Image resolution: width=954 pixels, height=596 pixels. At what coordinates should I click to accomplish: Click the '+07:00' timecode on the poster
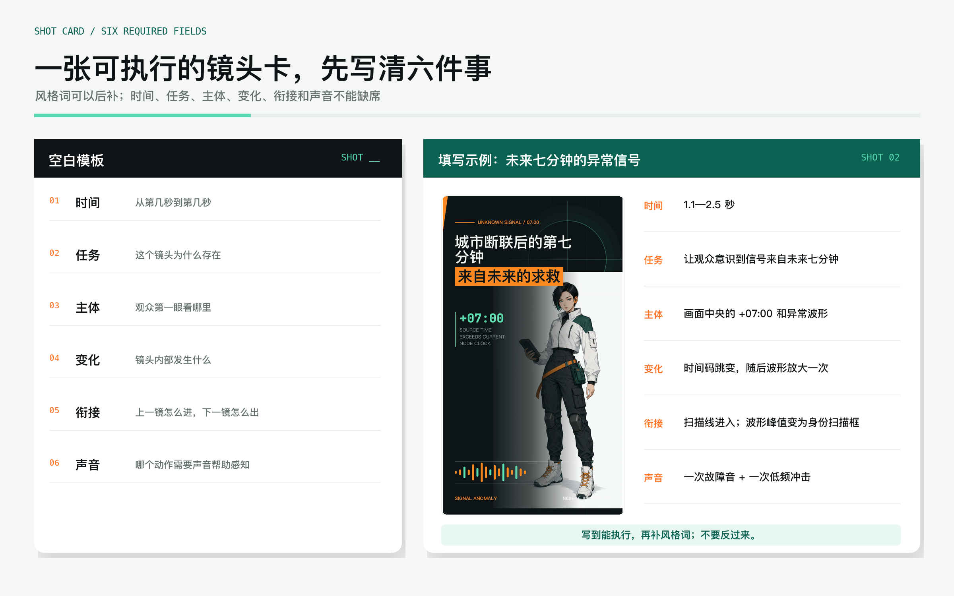click(x=481, y=318)
